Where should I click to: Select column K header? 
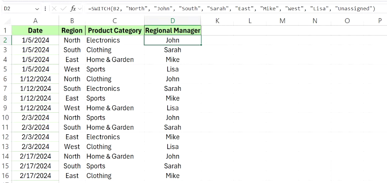click(217, 21)
